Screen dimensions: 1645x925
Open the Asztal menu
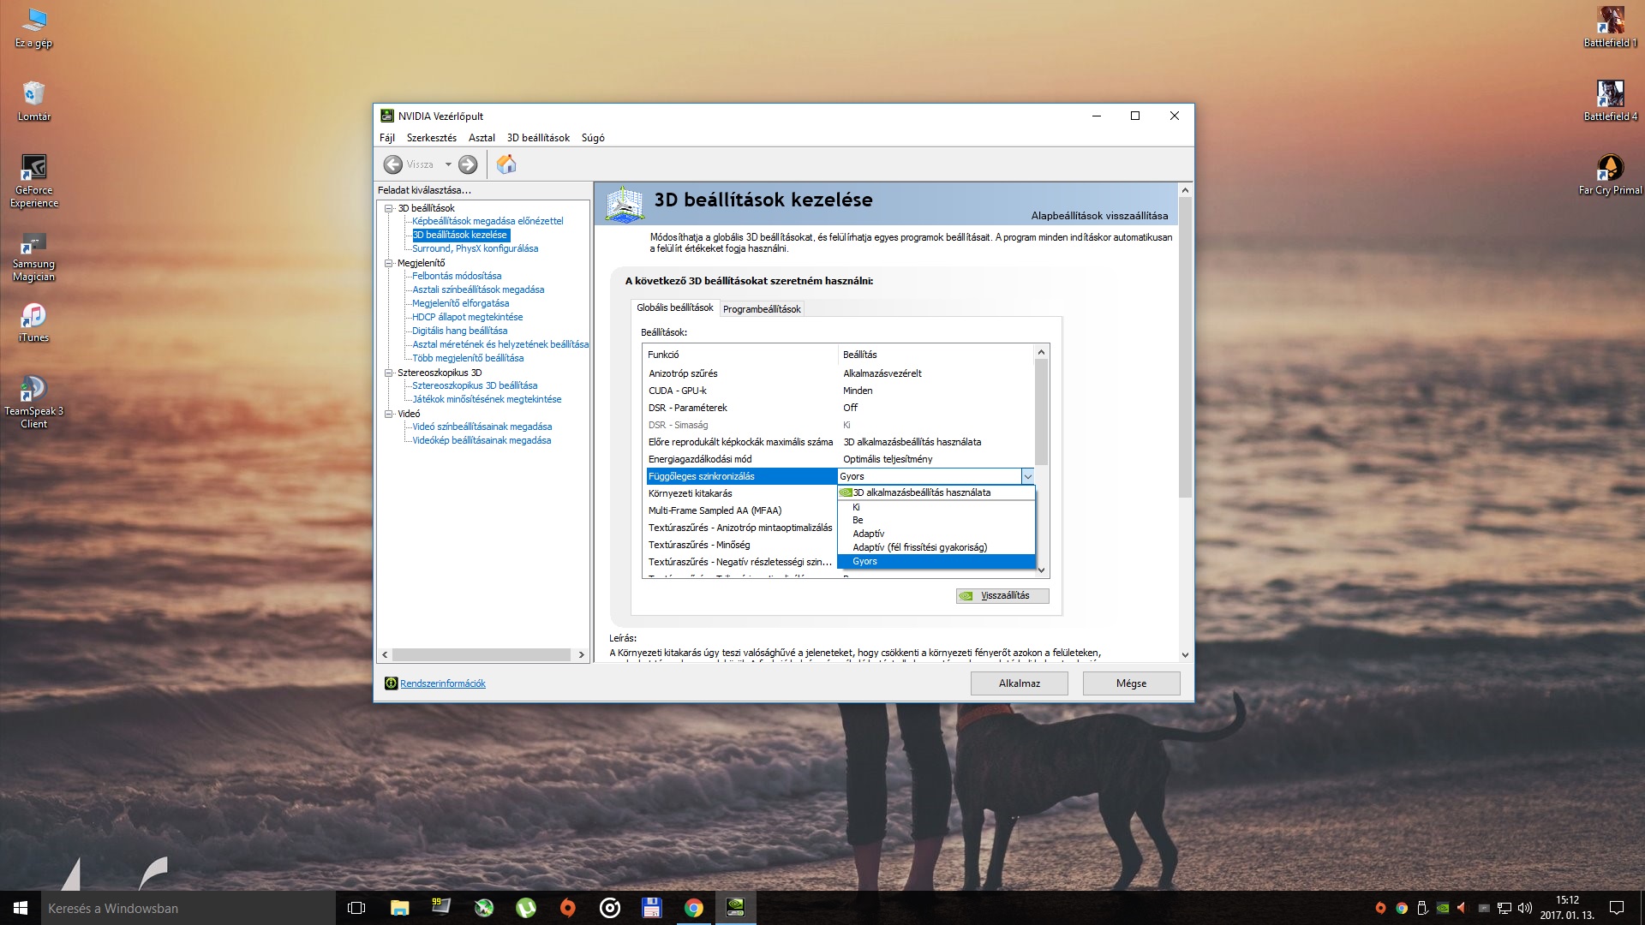pyautogui.click(x=482, y=138)
